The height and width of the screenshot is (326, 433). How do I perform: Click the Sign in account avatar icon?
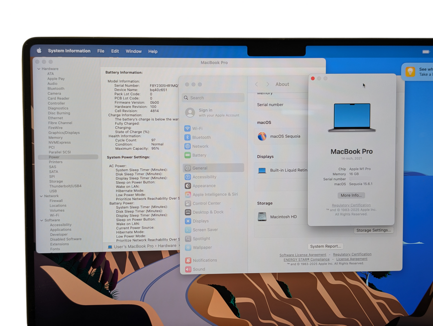tap(190, 112)
